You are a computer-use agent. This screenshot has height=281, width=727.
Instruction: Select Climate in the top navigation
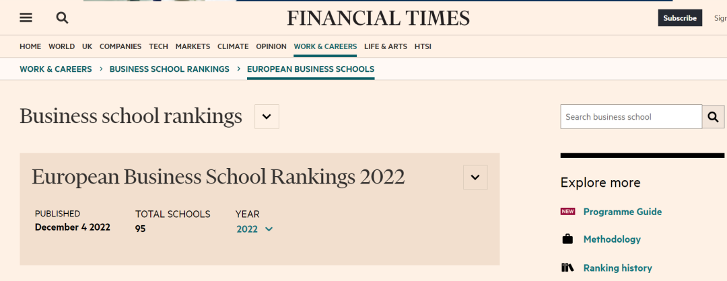233,46
